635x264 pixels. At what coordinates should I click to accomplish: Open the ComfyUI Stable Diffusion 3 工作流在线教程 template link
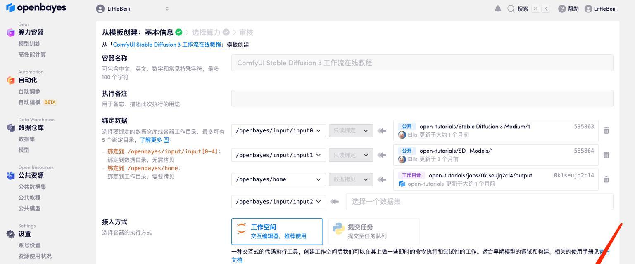[x=167, y=45]
